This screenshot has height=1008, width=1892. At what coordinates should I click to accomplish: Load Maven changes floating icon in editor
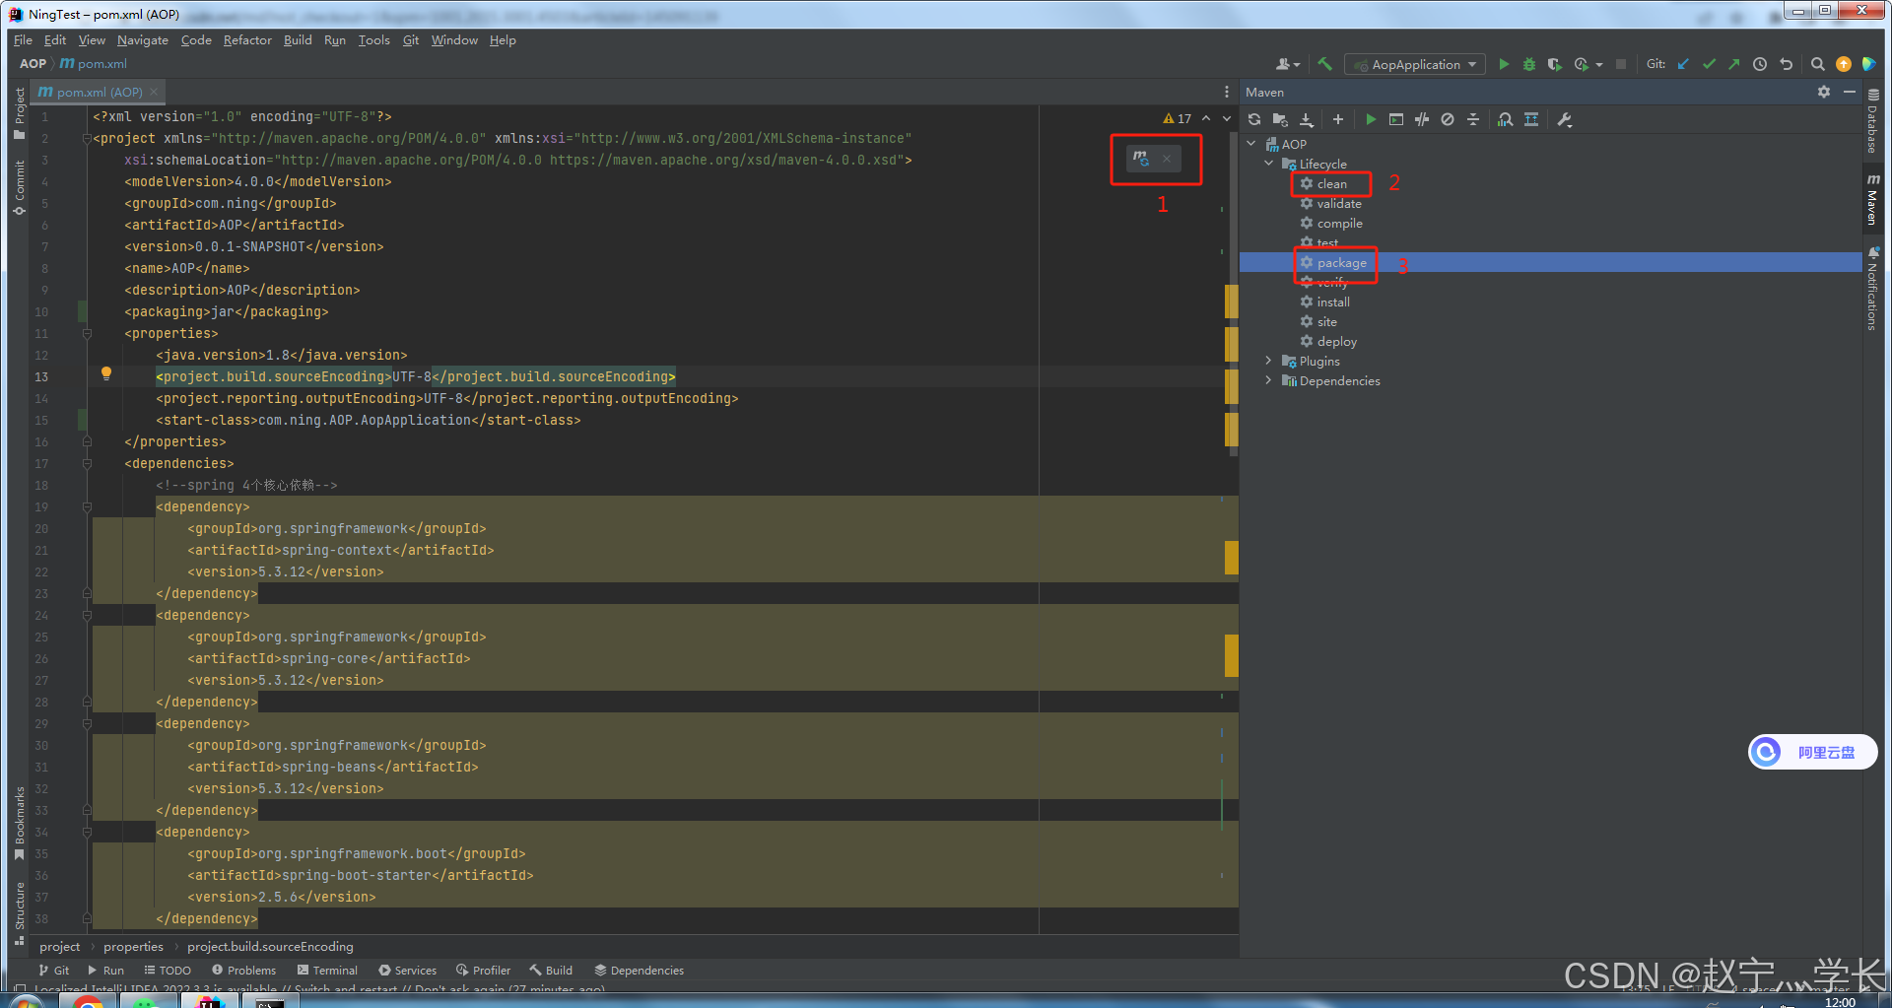[x=1140, y=158]
